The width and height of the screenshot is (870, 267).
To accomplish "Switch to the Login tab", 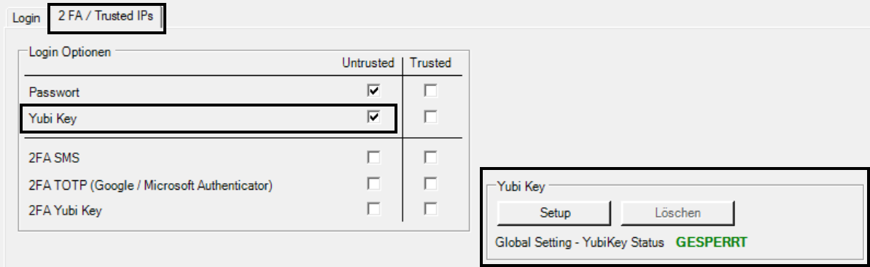I will (x=26, y=18).
